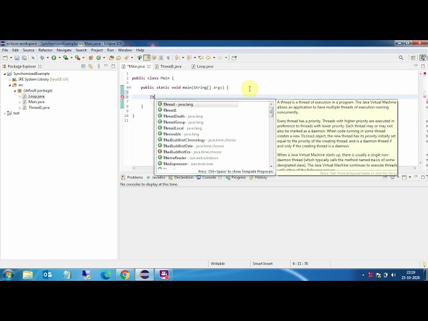
Task: Open dropdown arrow next to New Class icon
Action: [104, 58]
